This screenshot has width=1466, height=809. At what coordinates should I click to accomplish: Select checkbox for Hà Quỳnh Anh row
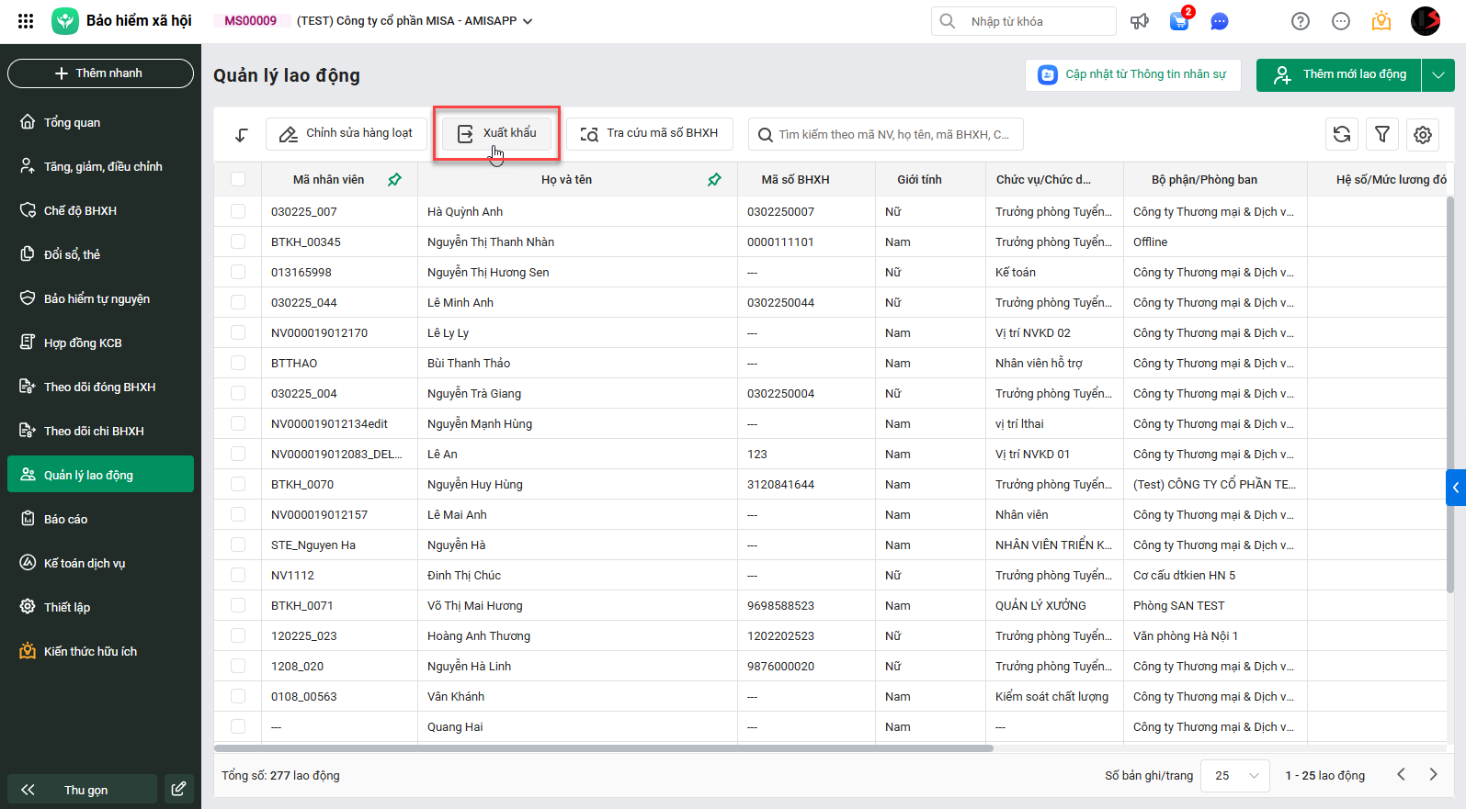coord(238,211)
